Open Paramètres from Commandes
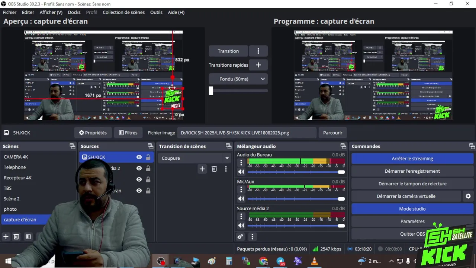The image size is (476, 268). 412,221
